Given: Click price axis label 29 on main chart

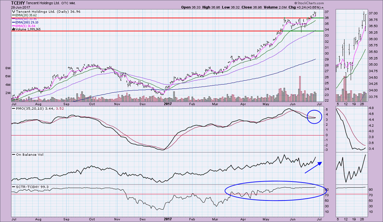Looking at the screenshot, I should pos(327,59).
